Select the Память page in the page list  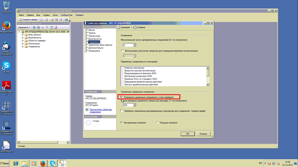pos(92,33)
